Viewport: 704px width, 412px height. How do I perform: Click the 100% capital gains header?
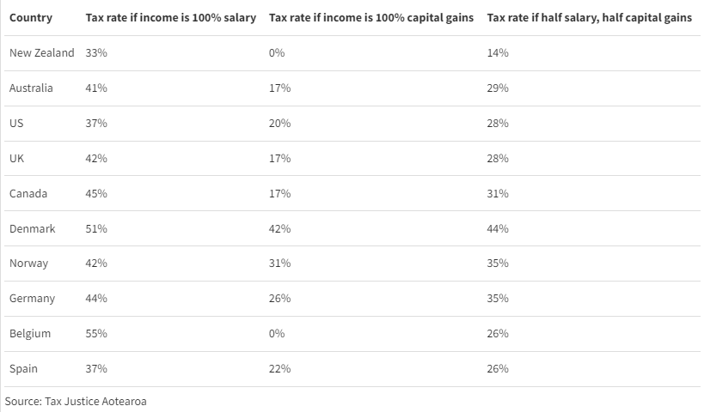pyautogui.click(x=370, y=18)
